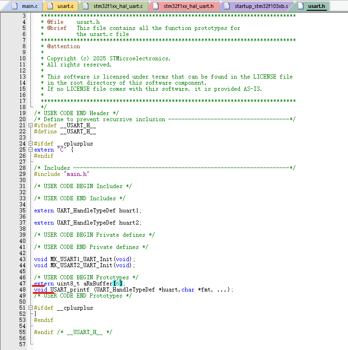Click the file icon on the usart.h tab
Viewport: 348px width, 350px height.
pyautogui.click(x=301, y=6)
